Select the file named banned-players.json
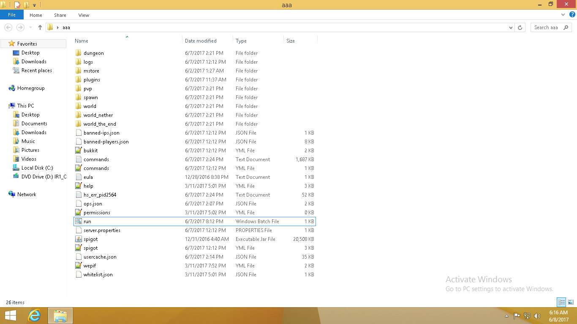Screen dimensions: 577x324 (106, 142)
